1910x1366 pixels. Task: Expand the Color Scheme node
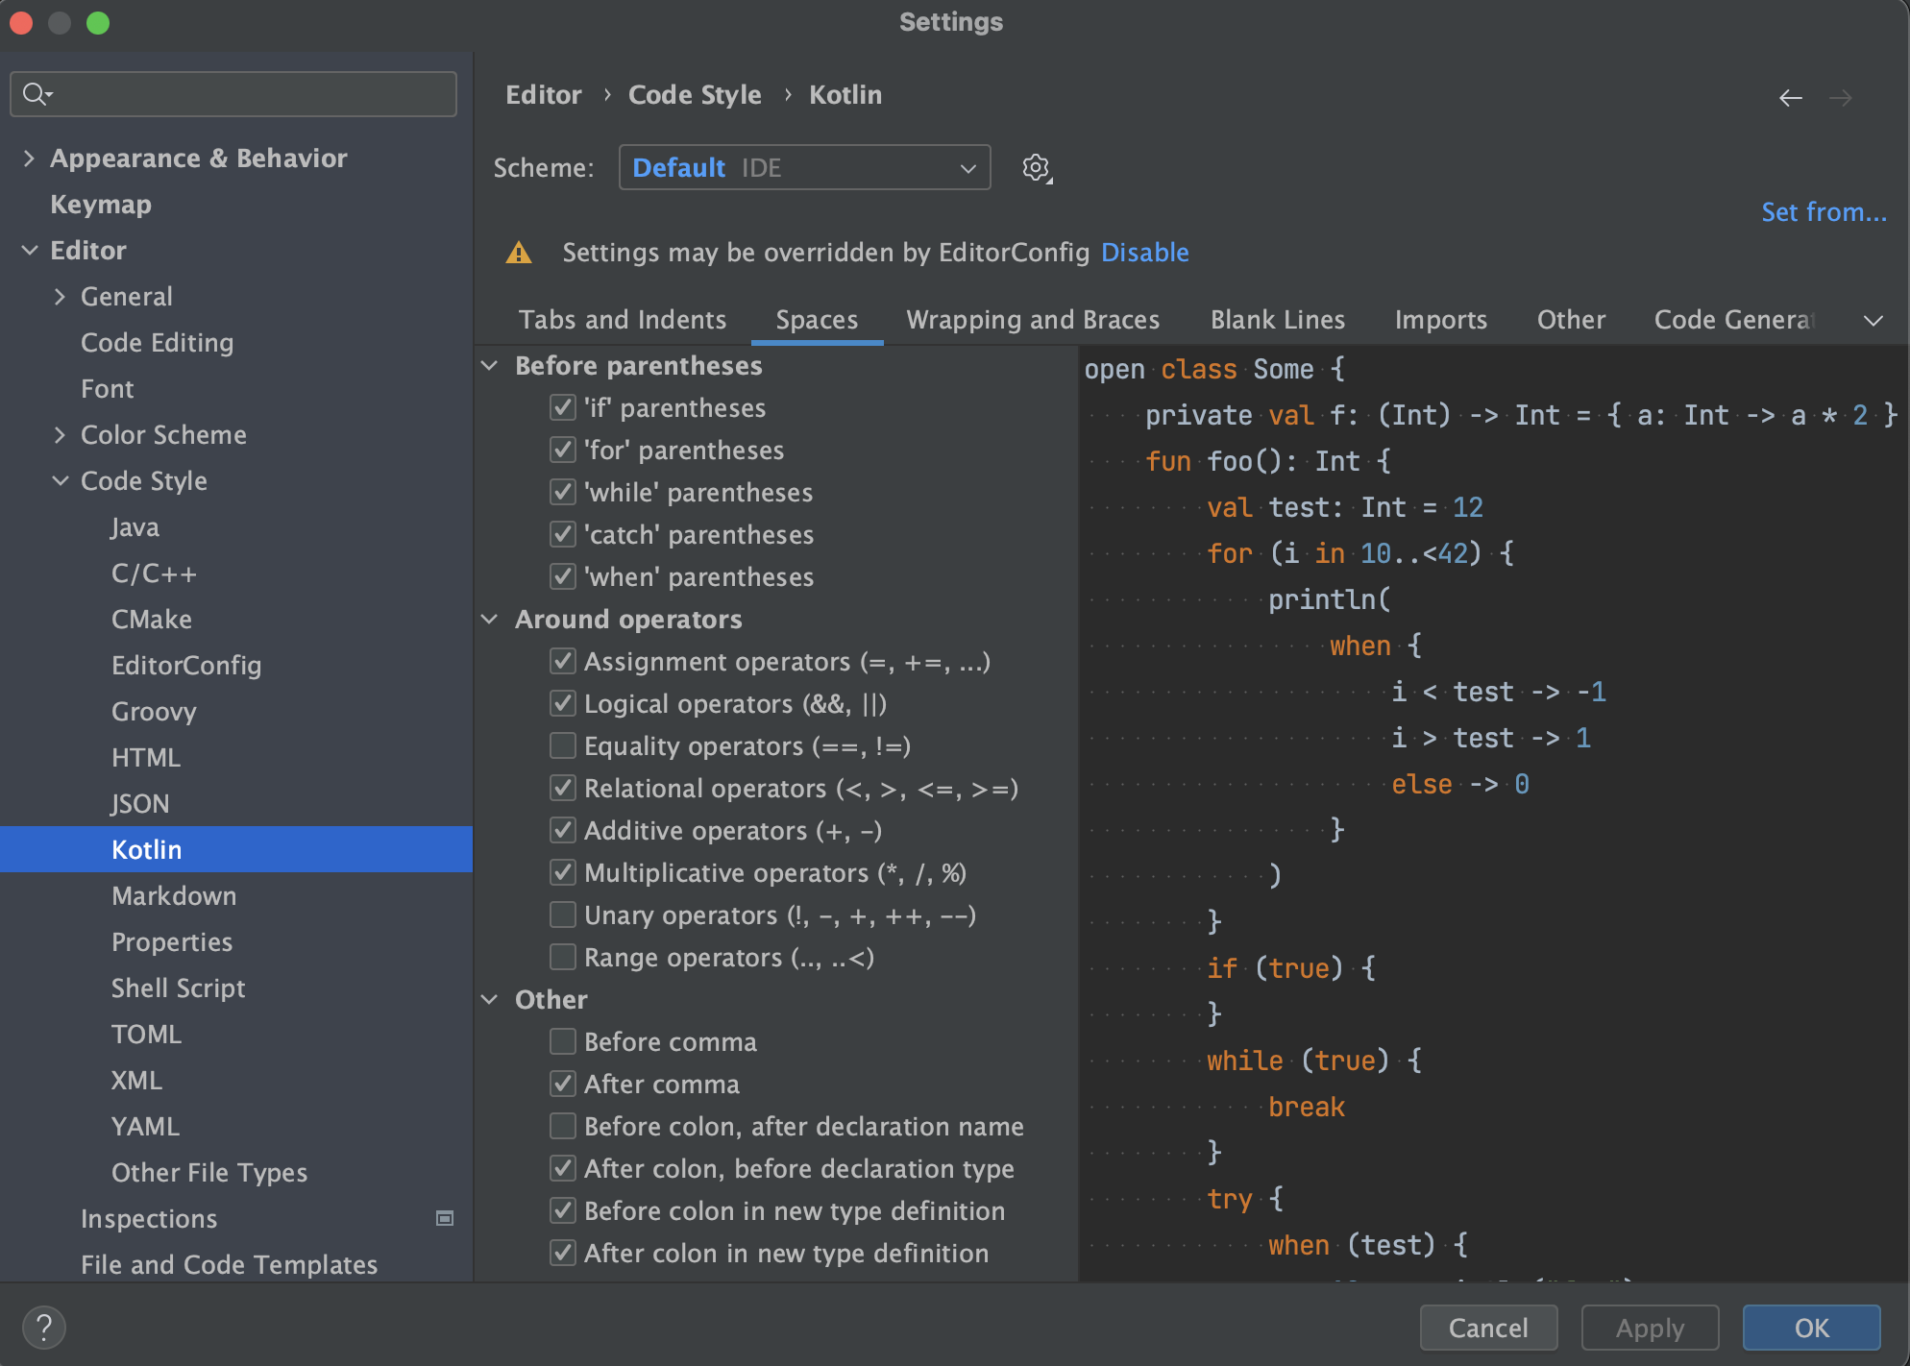click(x=60, y=435)
